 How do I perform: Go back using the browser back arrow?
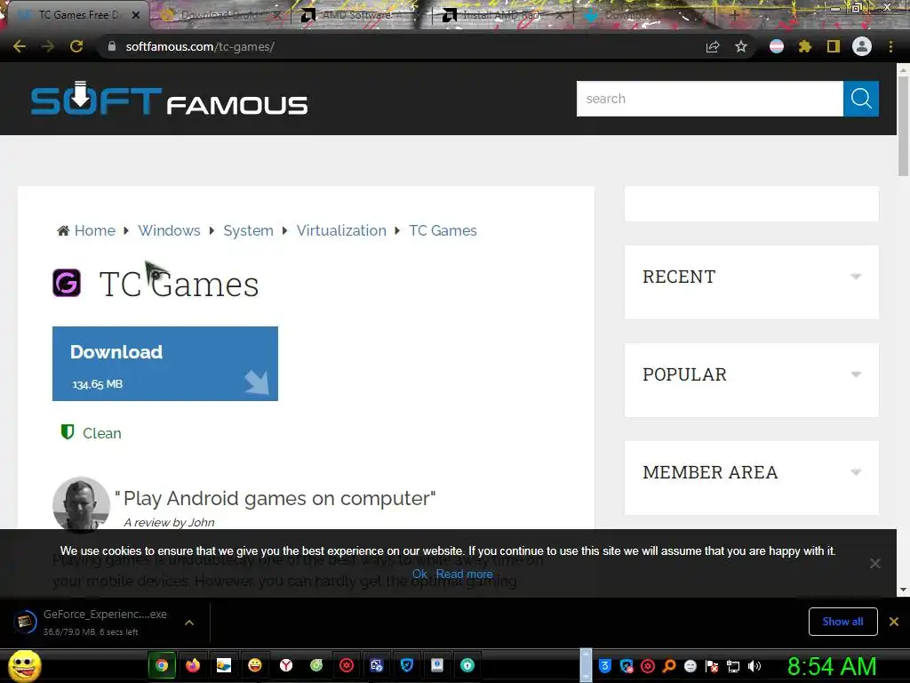pyautogui.click(x=20, y=46)
